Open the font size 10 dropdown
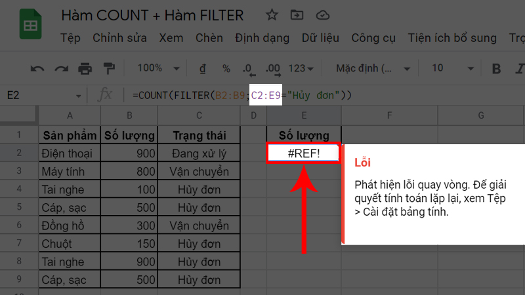 (446, 68)
